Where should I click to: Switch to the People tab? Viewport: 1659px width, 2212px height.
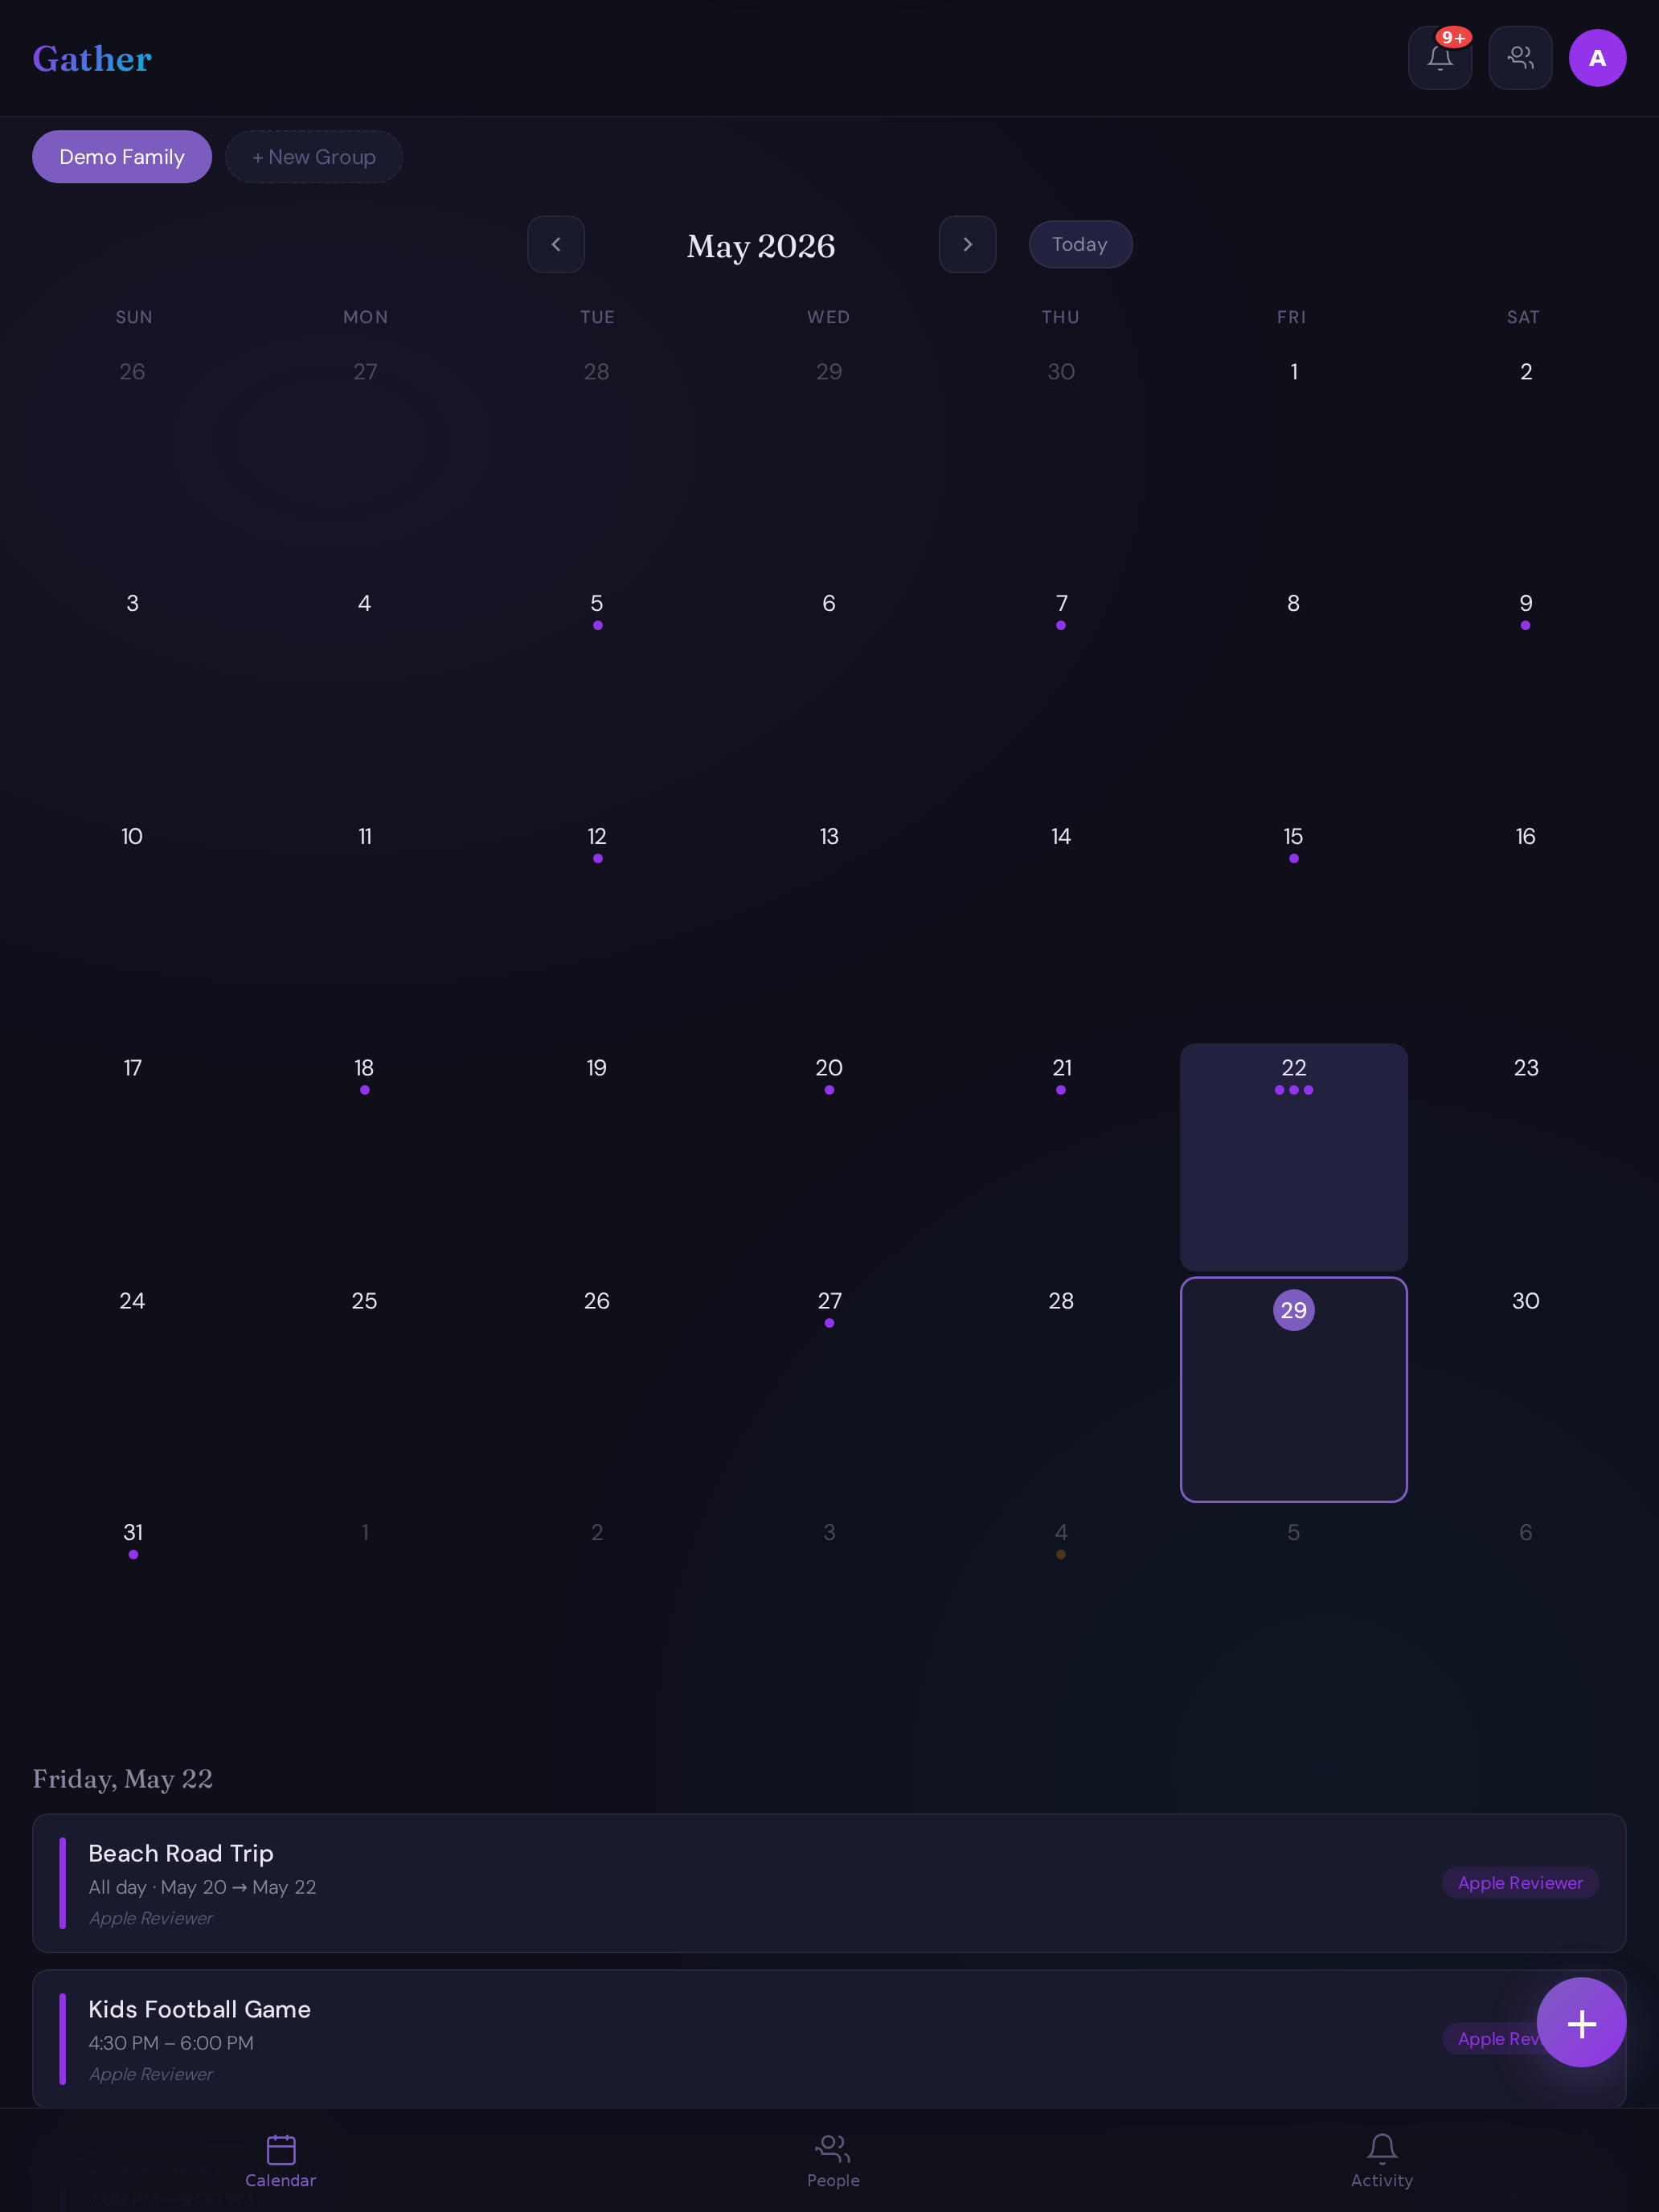click(833, 2161)
